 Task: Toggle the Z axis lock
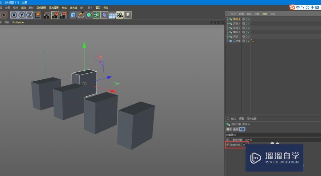30,15
